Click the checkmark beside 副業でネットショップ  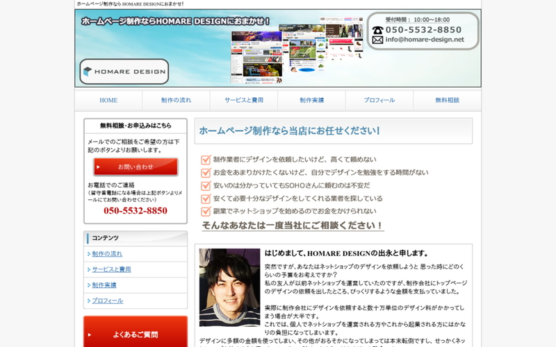(x=206, y=212)
